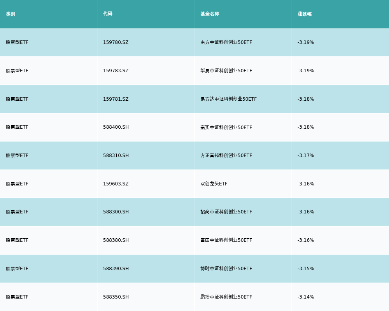Viewport: 389px width, 311px height.
Task: Click fund name 鹏扬中证科创创业50ETF
Action: tap(226, 297)
